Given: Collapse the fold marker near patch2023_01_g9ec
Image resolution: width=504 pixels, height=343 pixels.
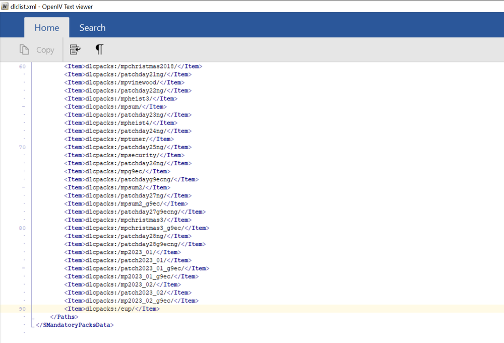Looking at the screenshot, I should pyautogui.click(x=23, y=268).
